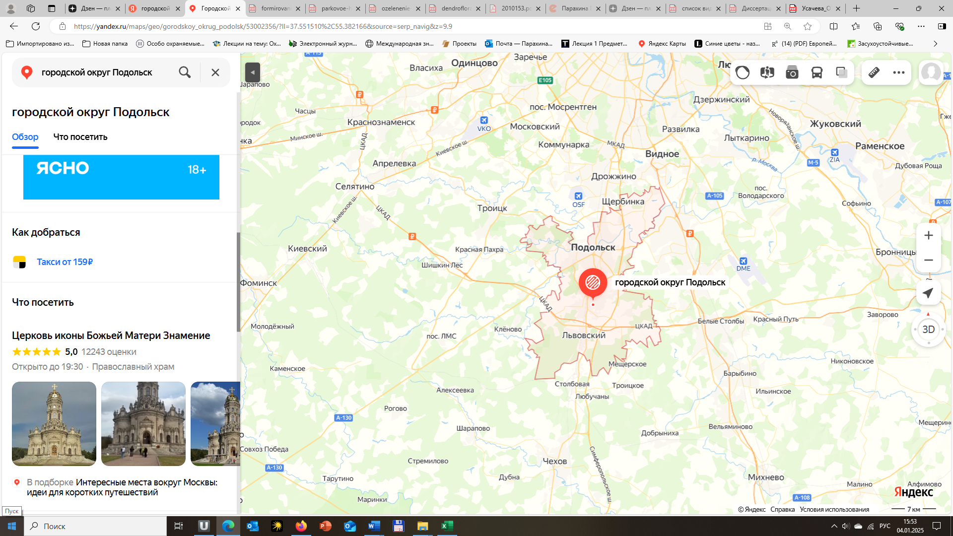Zoom out with the map minus button

(929, 260)
